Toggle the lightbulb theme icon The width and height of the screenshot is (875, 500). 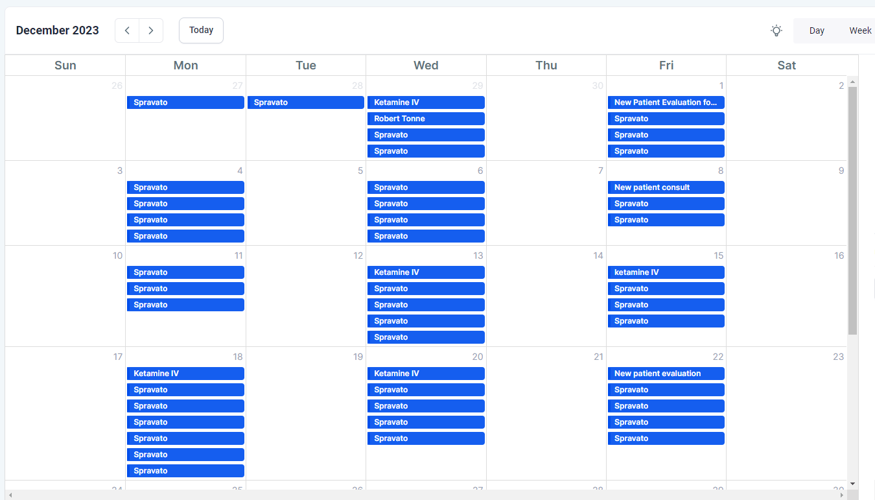[x=776, y=30]
